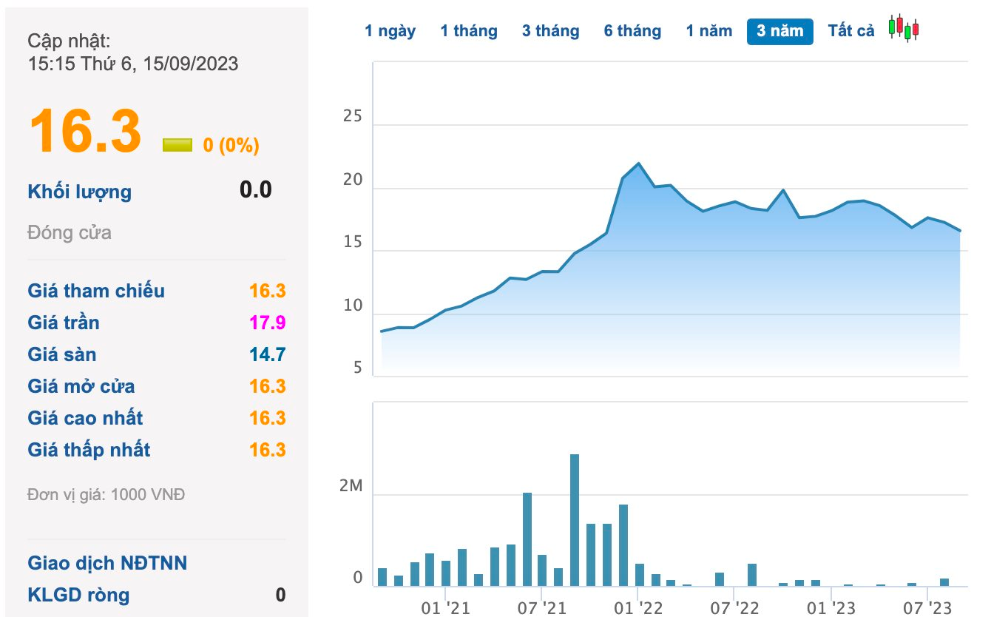Click the update timestamp '15:15 Thứ 6, 15/09/2023'

133,64
